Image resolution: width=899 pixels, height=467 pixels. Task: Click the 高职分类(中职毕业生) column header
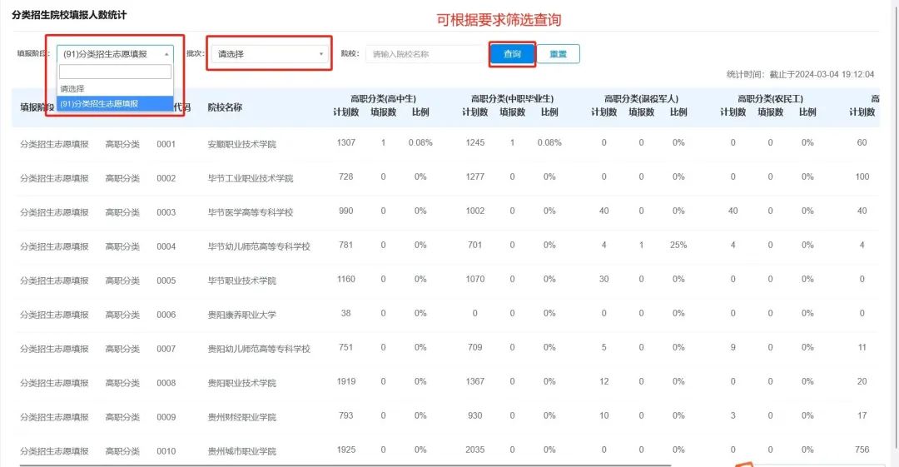(x=511, y=99)
